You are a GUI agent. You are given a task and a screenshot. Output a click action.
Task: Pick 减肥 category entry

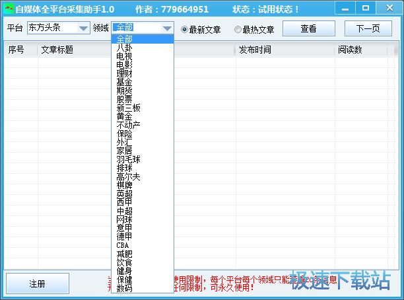click(x=143, y=254)
